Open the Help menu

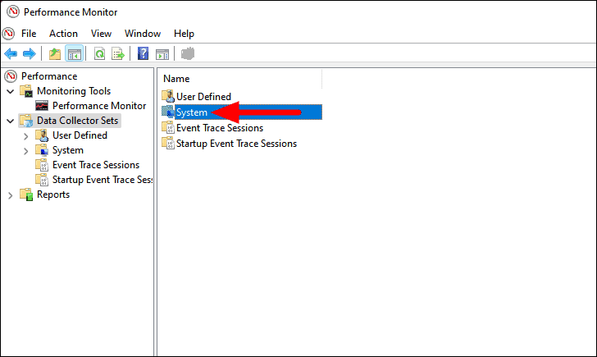pyautogui.click(x=184, y=34)
